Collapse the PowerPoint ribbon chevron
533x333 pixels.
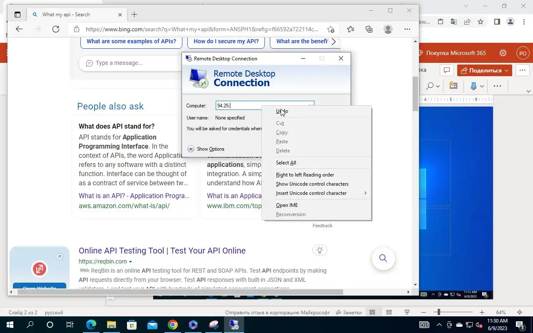[x=528, y=91]
